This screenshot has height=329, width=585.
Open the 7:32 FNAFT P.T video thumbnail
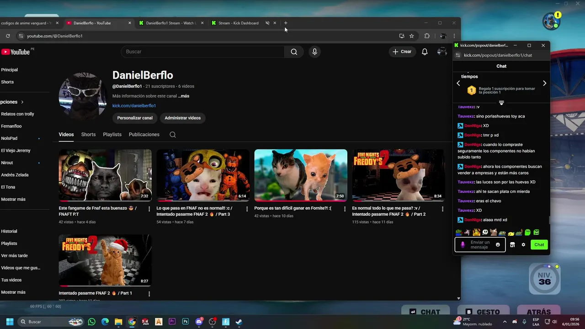pyautogui.click(x=105, y=175)
